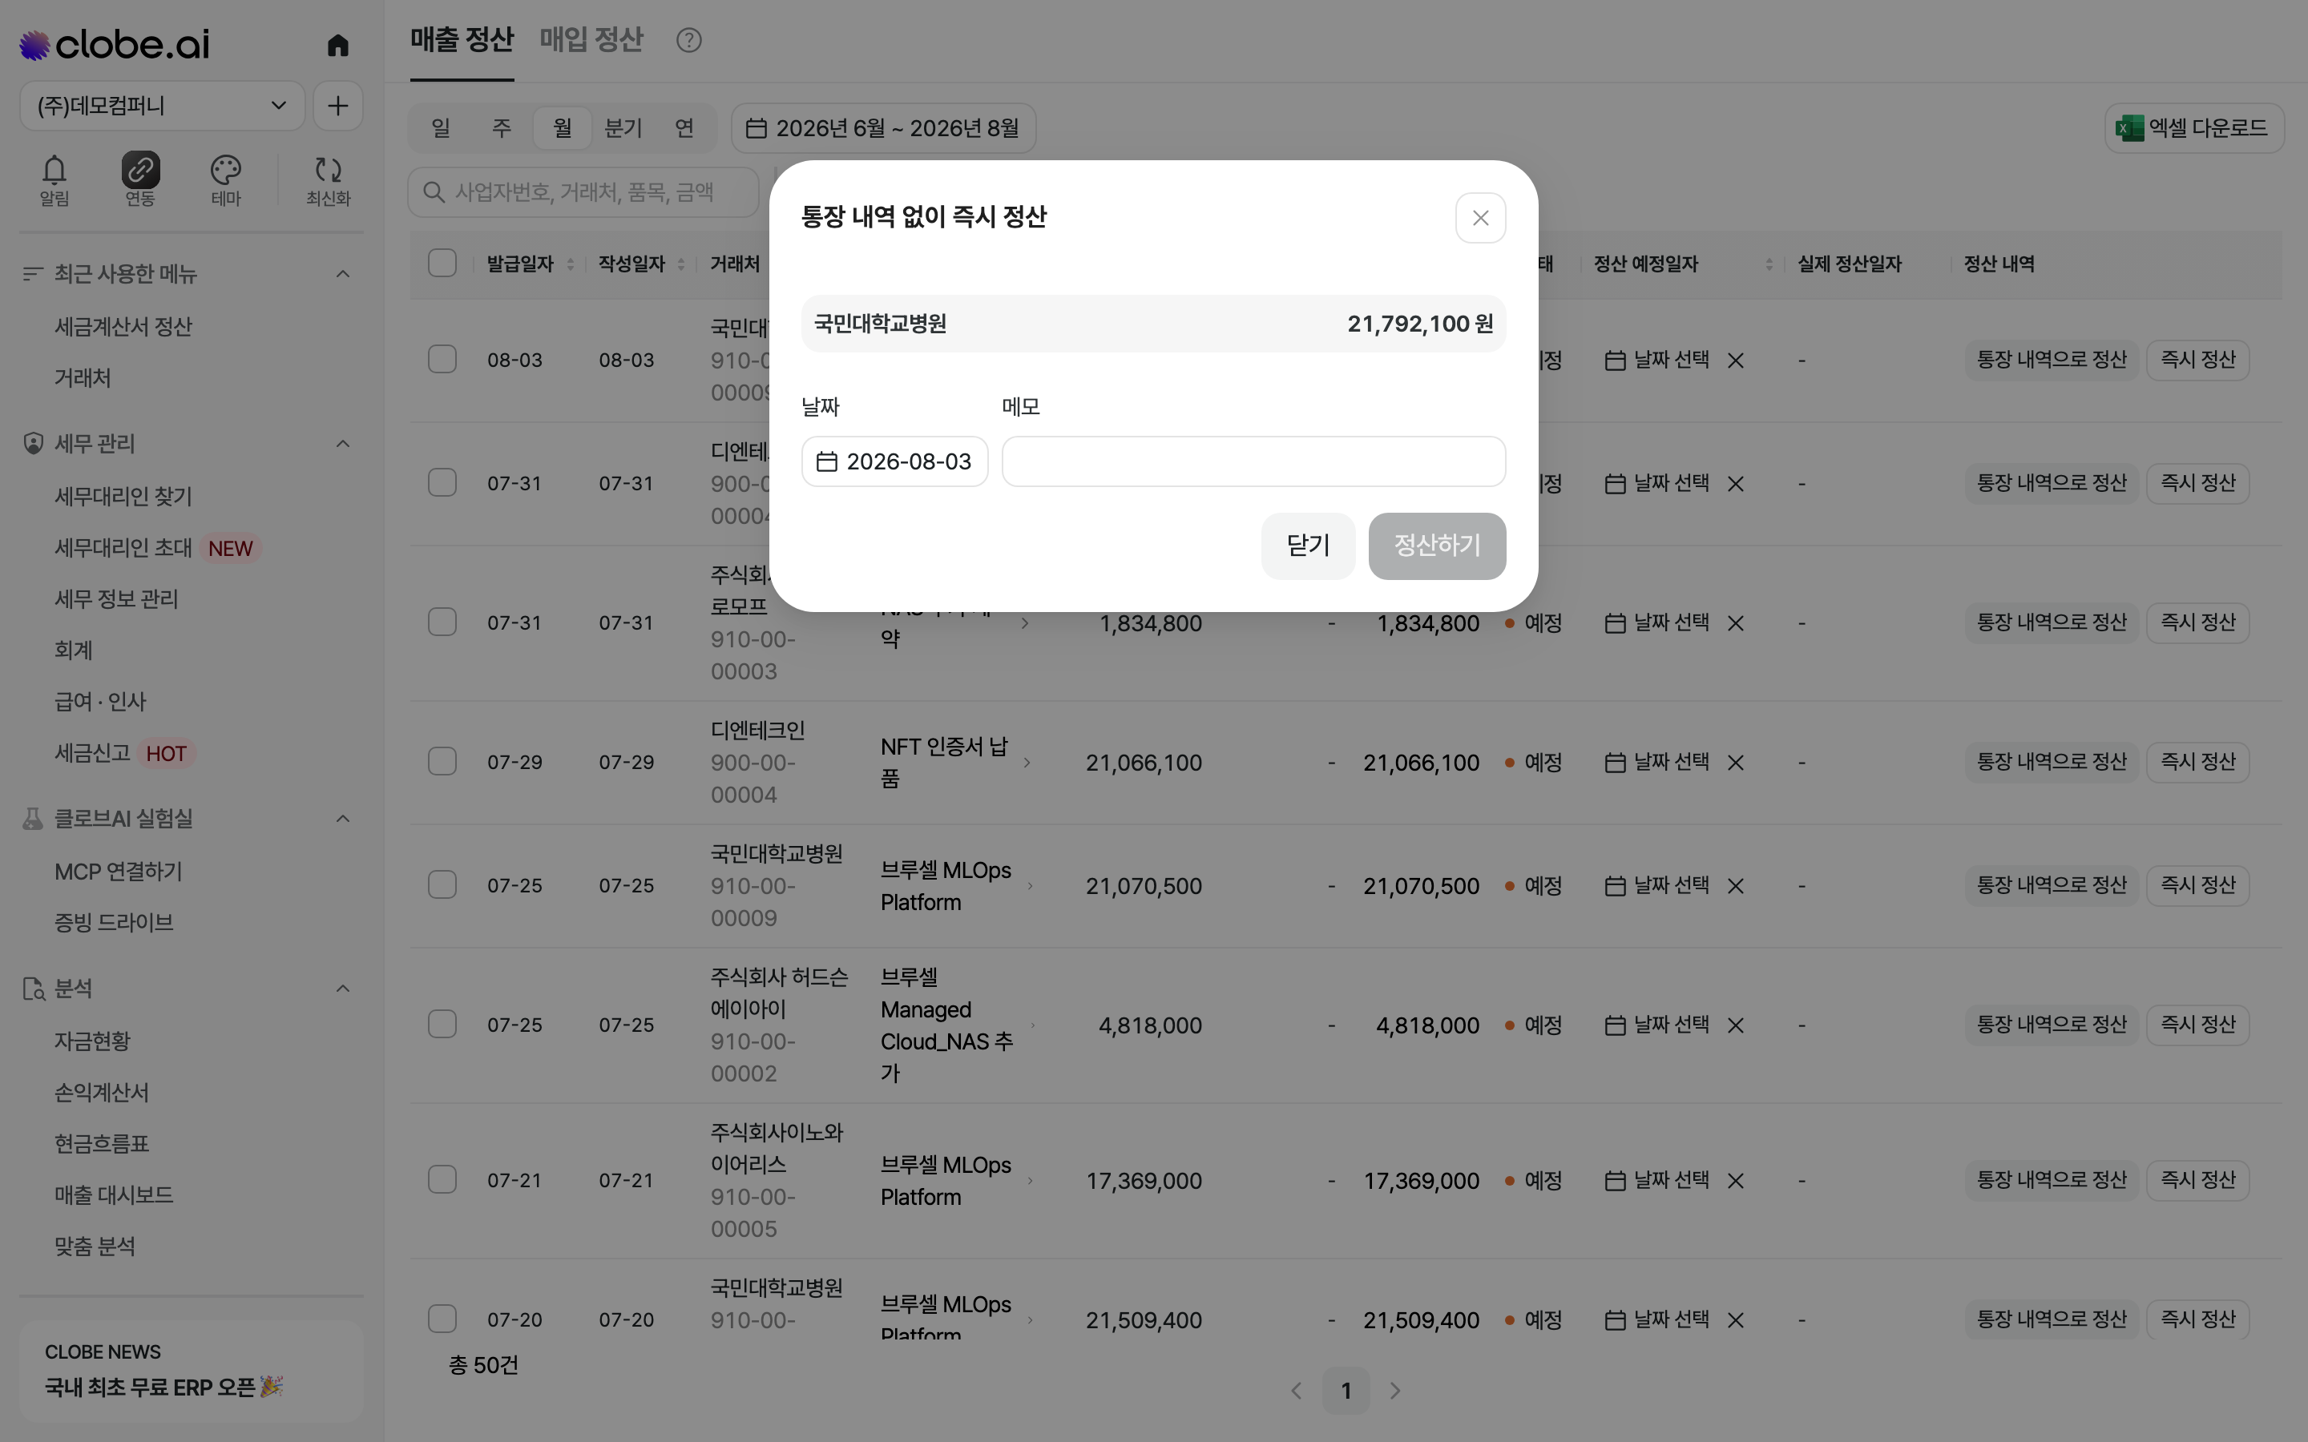This screenshot has height=1442, width=2308.
Task: Click the help question mark icon
Action: point(688,40)
